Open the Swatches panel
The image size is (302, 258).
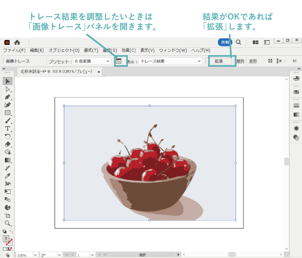pos(296,92)
